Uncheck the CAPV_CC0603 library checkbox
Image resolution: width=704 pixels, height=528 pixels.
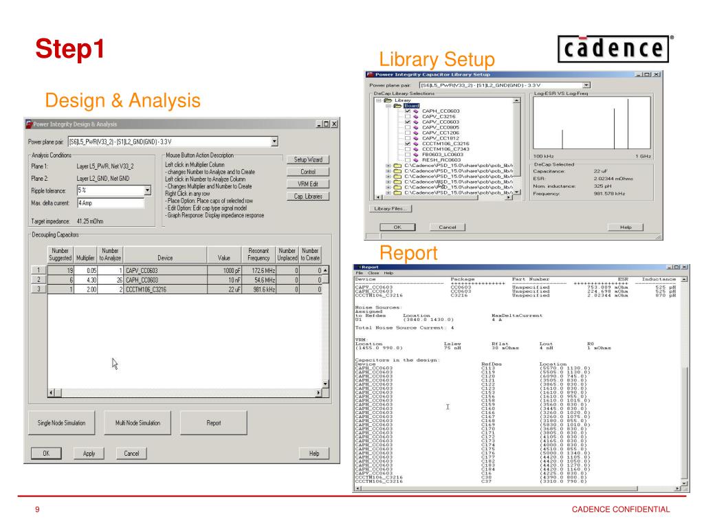click(408, 122)
